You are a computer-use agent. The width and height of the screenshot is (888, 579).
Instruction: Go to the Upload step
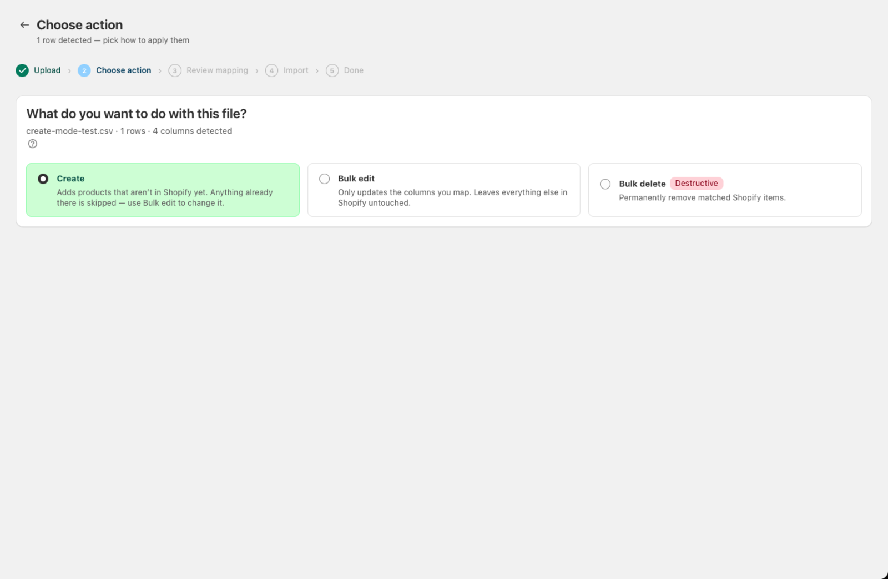tap(47, 70)
